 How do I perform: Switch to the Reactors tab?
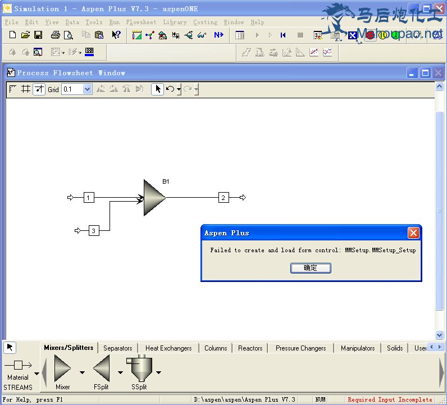pyautogui.click(x=250, y=348)
